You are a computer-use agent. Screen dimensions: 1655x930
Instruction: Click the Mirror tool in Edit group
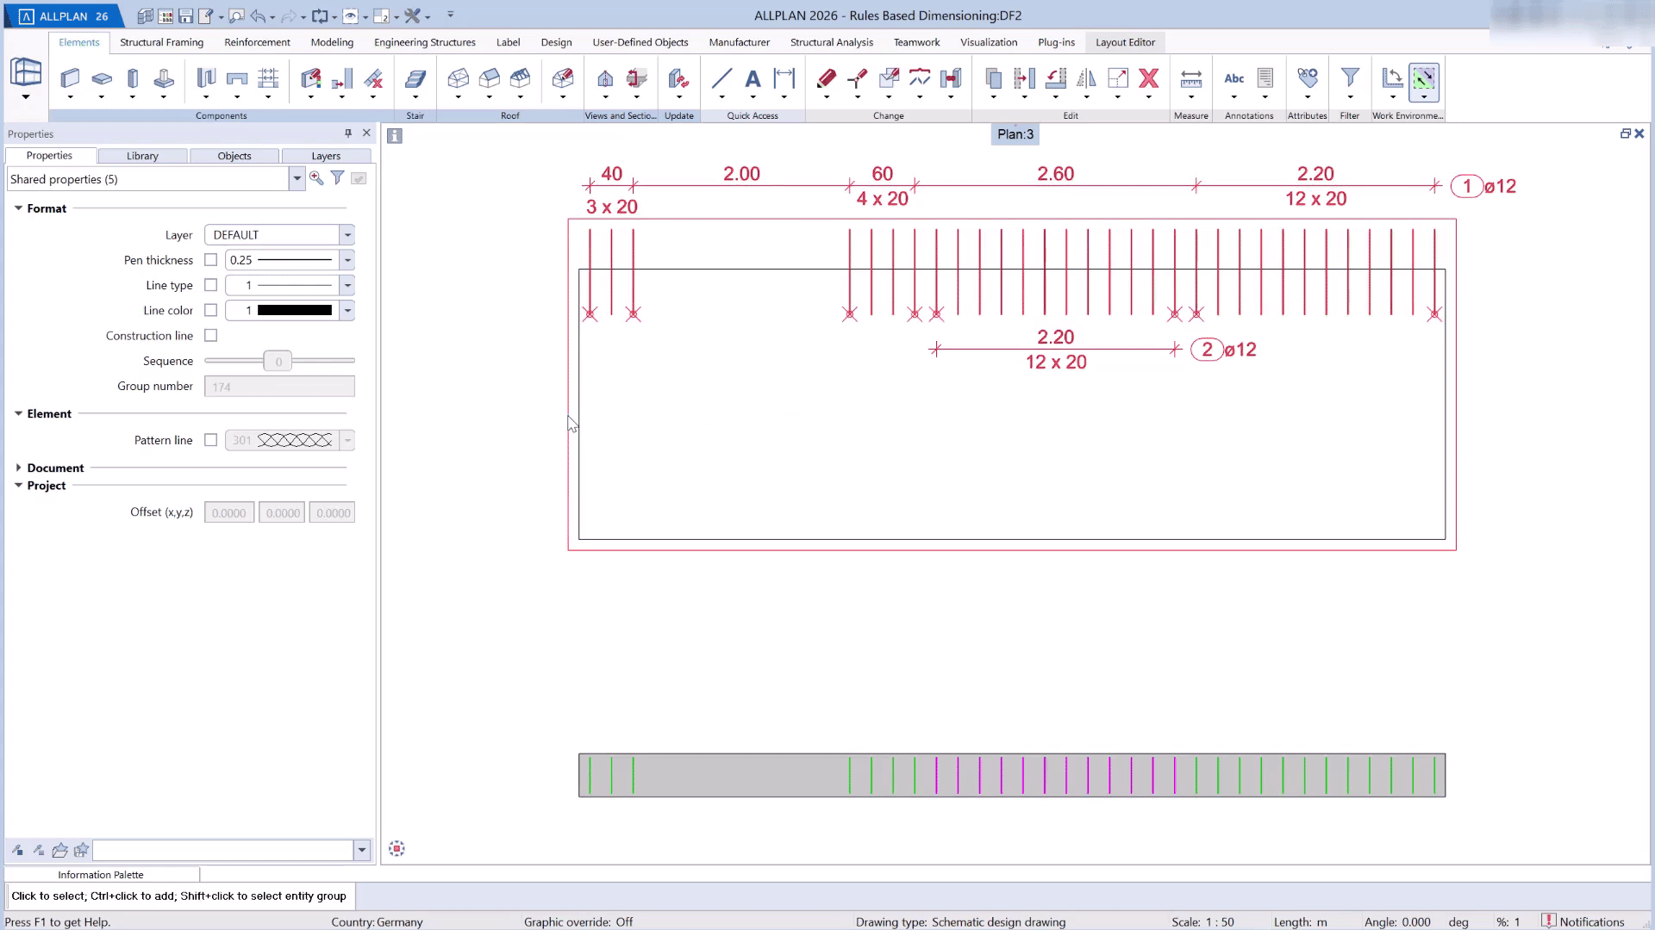pos(1086,78)
